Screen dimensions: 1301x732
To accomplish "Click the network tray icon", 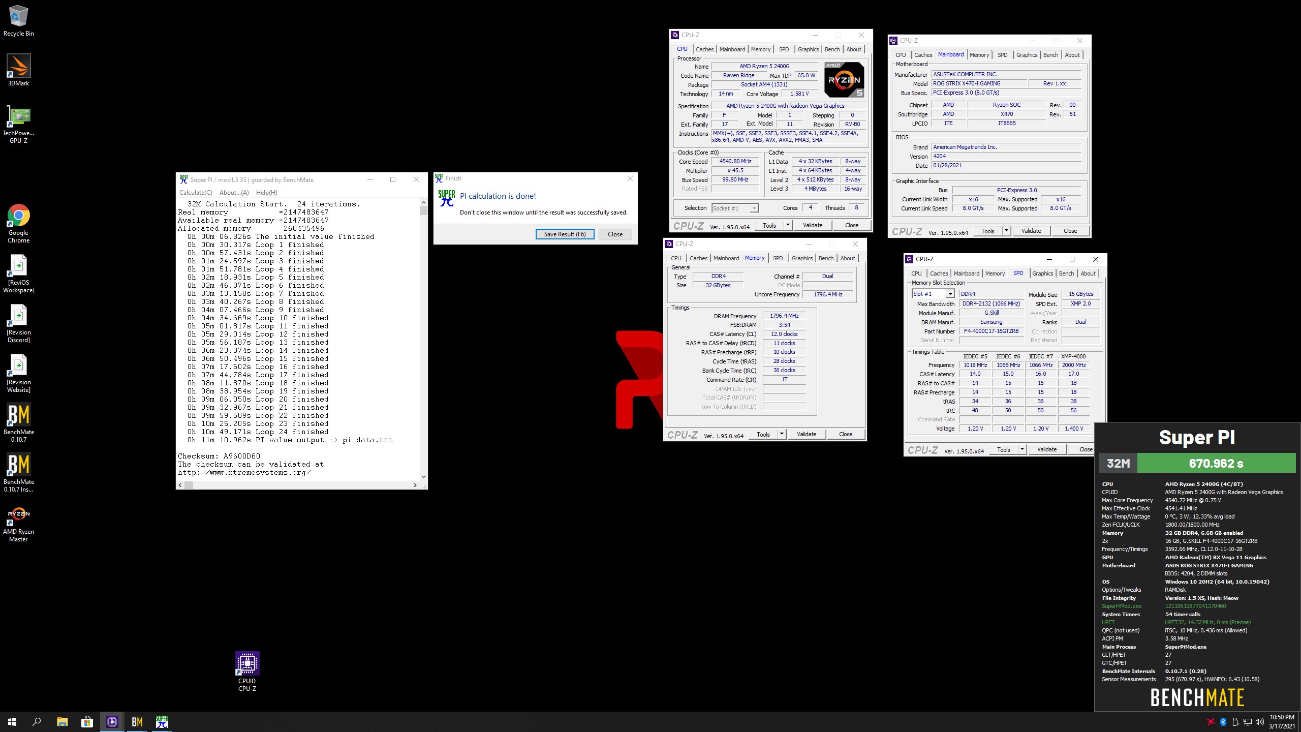I will click(1248, 722).
